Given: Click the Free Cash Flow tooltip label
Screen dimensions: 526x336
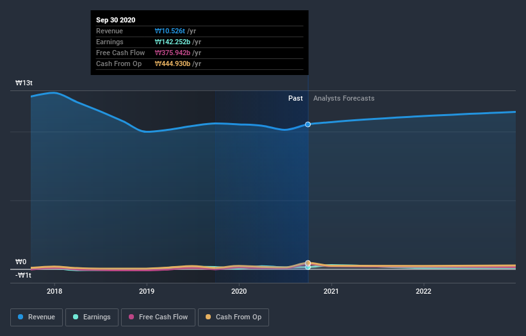Looking at the screenshot, I should pyautogui.click(x=120, y=53).
